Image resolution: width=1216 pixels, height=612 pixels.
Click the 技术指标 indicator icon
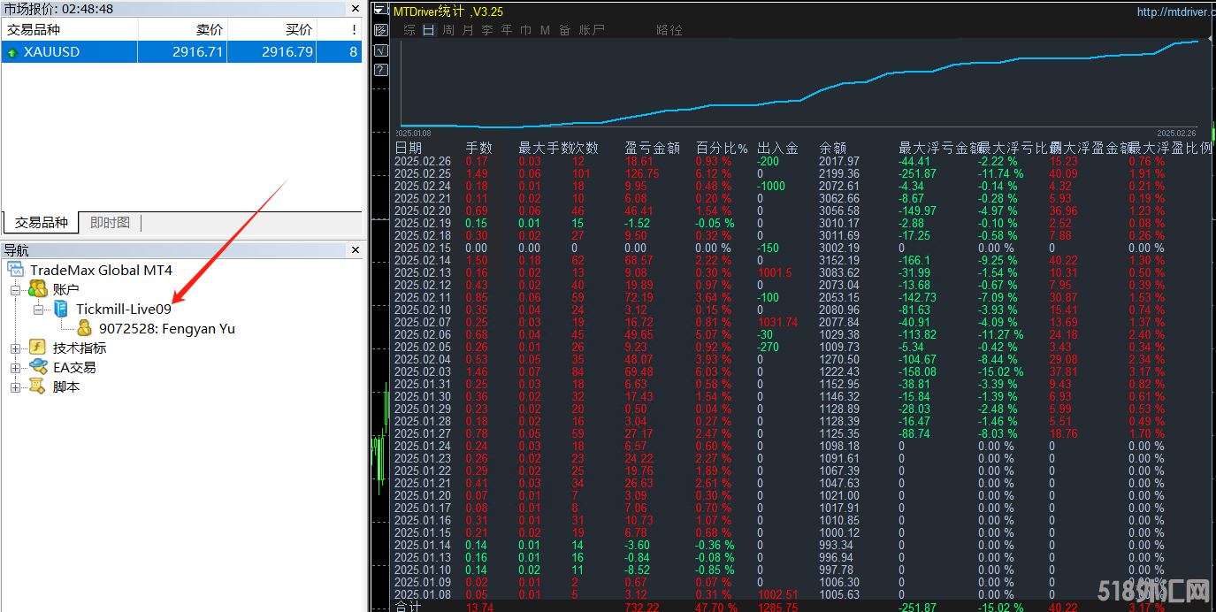[37, 348]
